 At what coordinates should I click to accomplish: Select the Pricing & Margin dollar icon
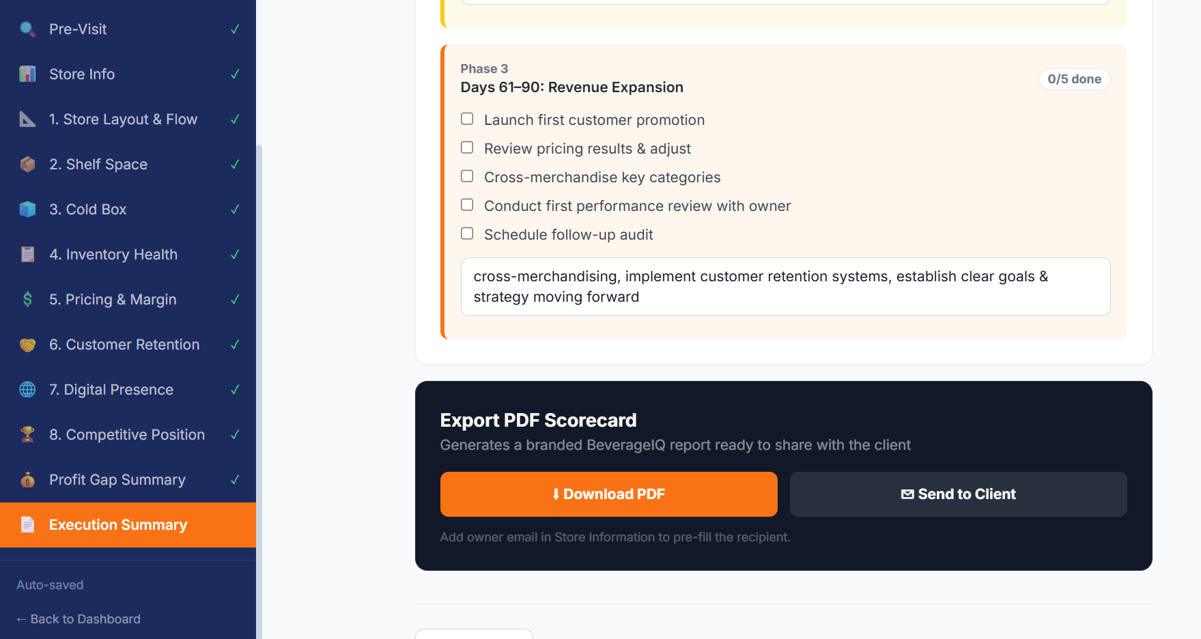(x=27, y=299)
